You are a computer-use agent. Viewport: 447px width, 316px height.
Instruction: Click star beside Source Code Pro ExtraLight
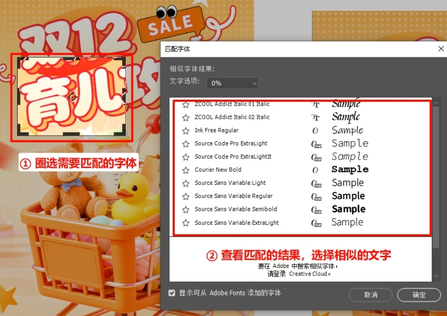[x=186, y=144]
